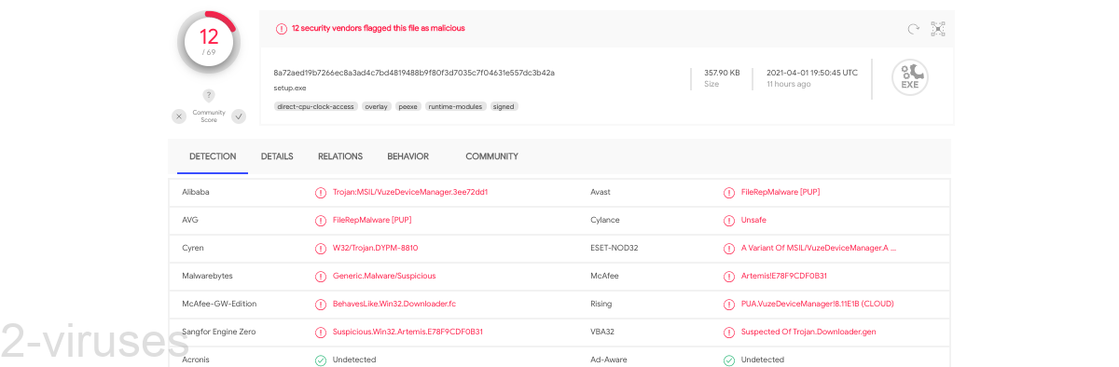Click the ESET-NOD32 vendor name
The height and width of the screenshot is (367, 1119).
tap(614, 249)
